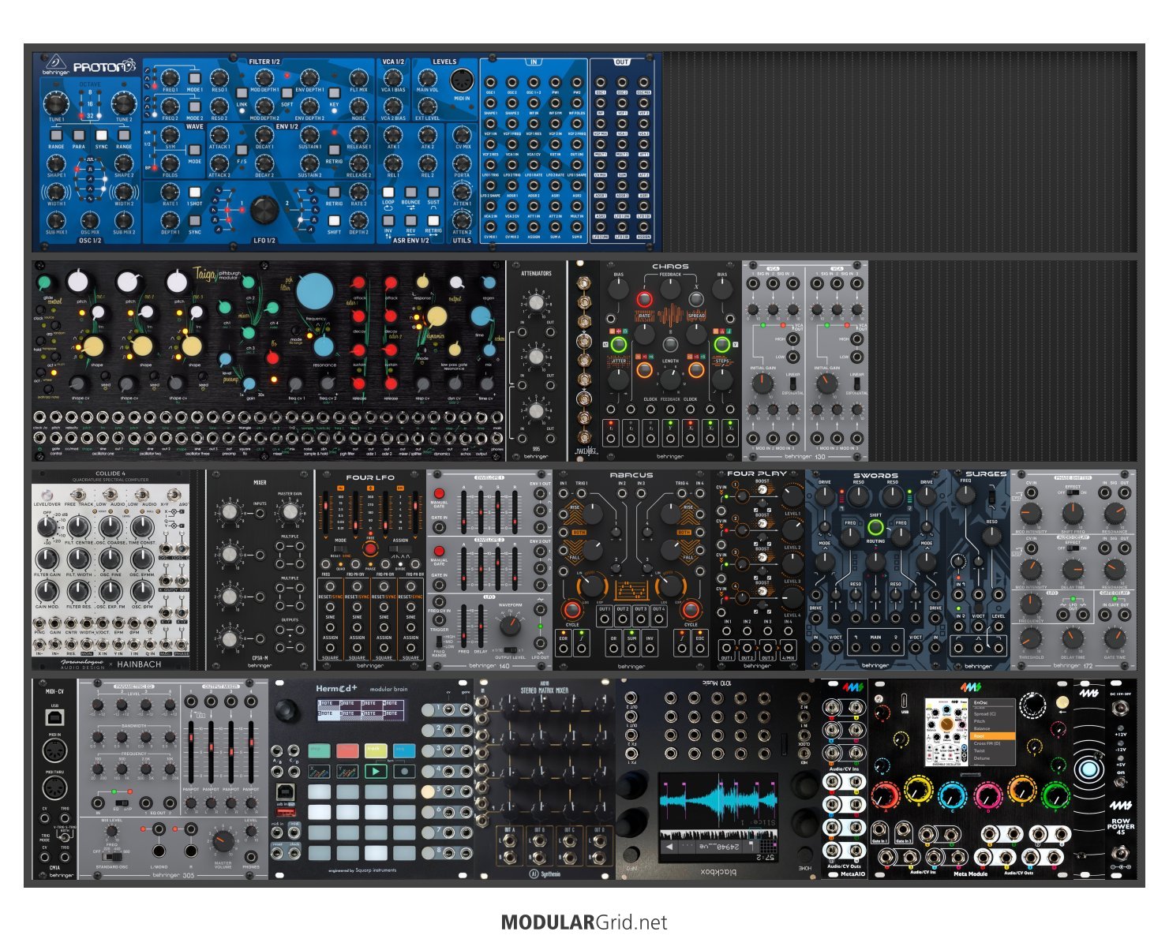Flip the 305 EQ bypass switch
This screenshot has width=1169, height=939.
(x=123, y=803)
